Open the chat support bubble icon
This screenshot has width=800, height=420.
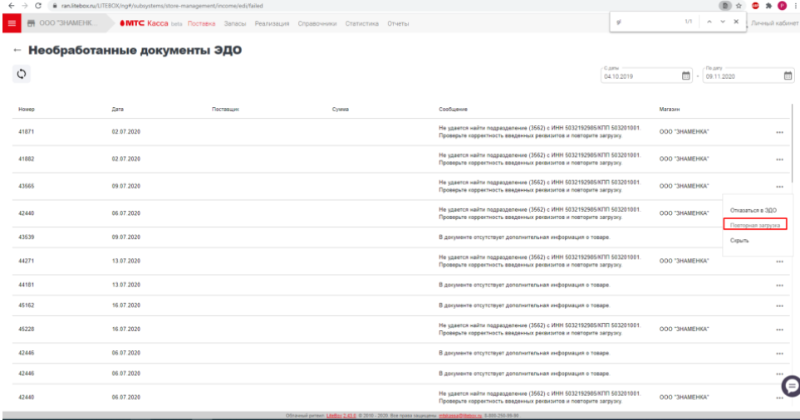click(791, 386)
